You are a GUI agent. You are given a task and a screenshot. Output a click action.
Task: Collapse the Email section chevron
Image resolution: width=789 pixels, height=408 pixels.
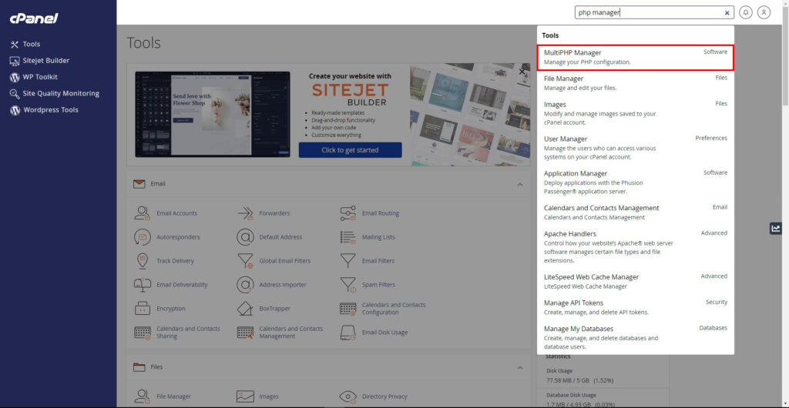coord(520,185)
